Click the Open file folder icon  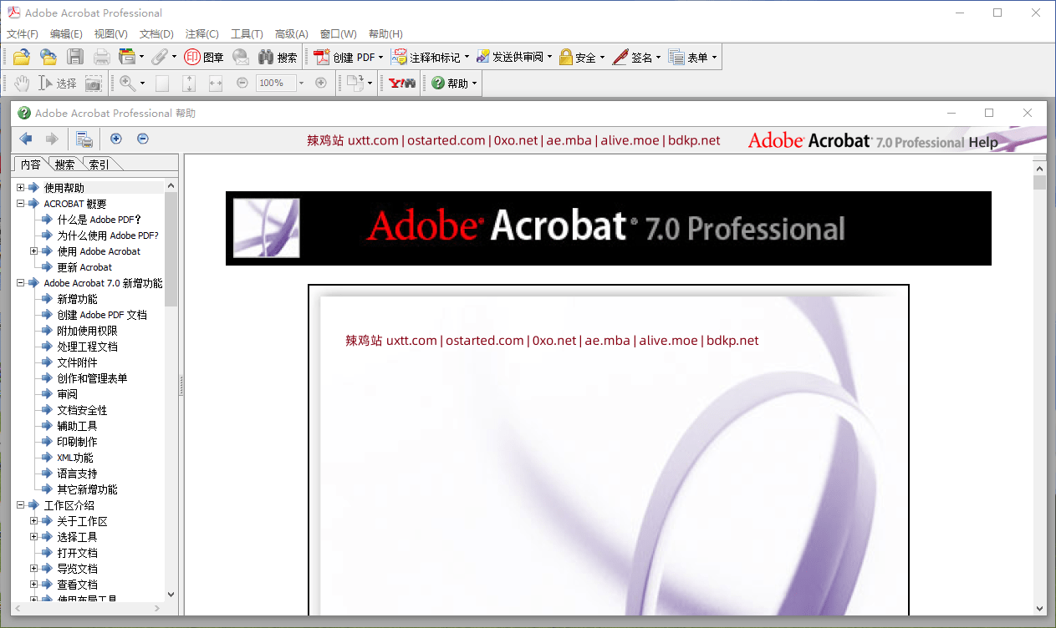pos(22,58)
